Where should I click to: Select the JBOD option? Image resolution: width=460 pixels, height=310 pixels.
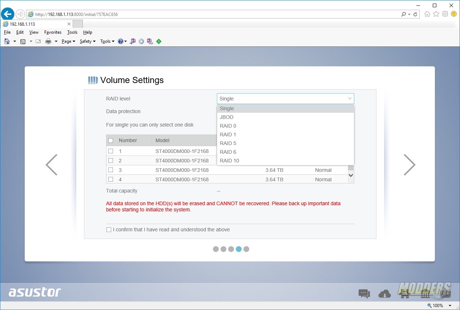pos(285,117)
